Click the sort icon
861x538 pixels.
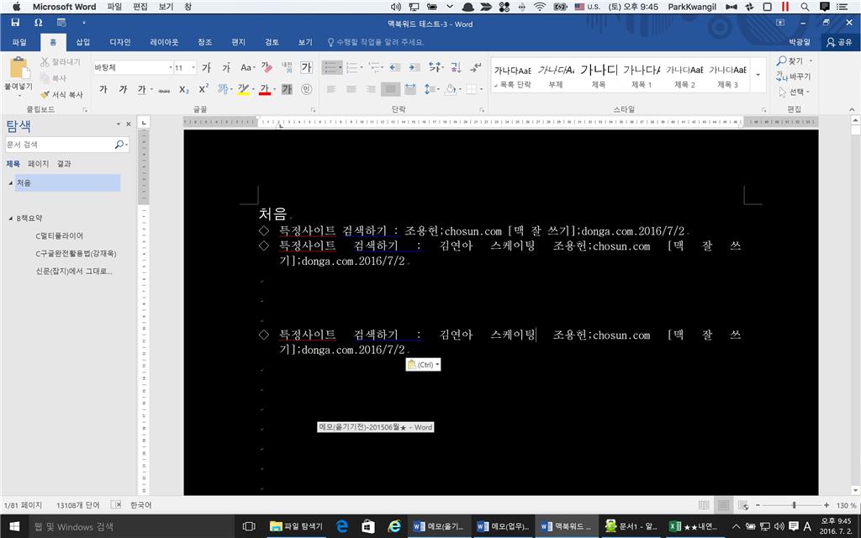456,67
